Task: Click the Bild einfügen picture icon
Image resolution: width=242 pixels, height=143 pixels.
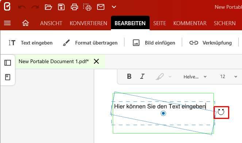Action: tap(136, 43)
